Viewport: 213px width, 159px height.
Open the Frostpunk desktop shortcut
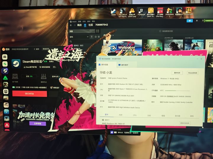click(x=141, y=12)
